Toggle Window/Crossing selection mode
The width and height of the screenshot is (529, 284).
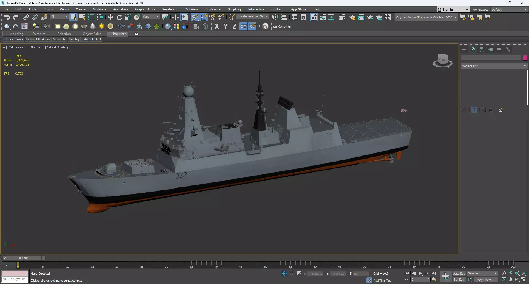pos(100,17)
